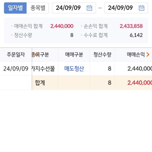Click the 합계 total row label
This screenshot has width=152, height=152.
point(40,83)
